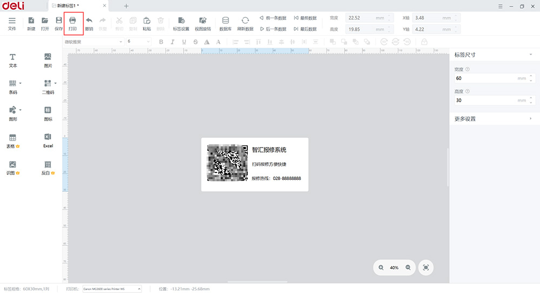Click the rotate 180 degrees icon
540x293 pixels.
click(395, 42)
